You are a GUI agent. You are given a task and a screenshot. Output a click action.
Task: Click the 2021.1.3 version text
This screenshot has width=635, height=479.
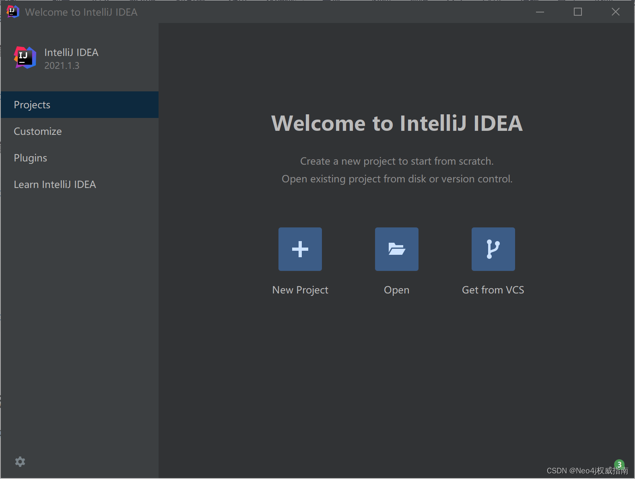tap(62, 66)
